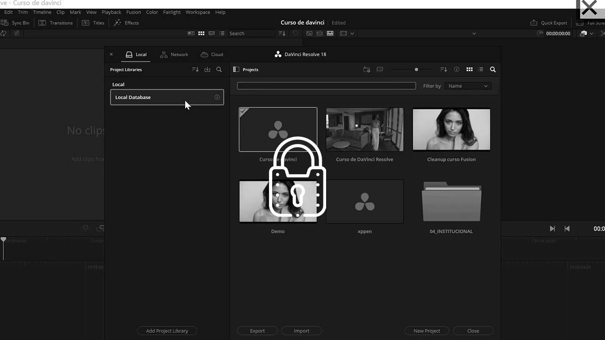
Task: Click the restore project library icon
Action: tap(207, 69)
